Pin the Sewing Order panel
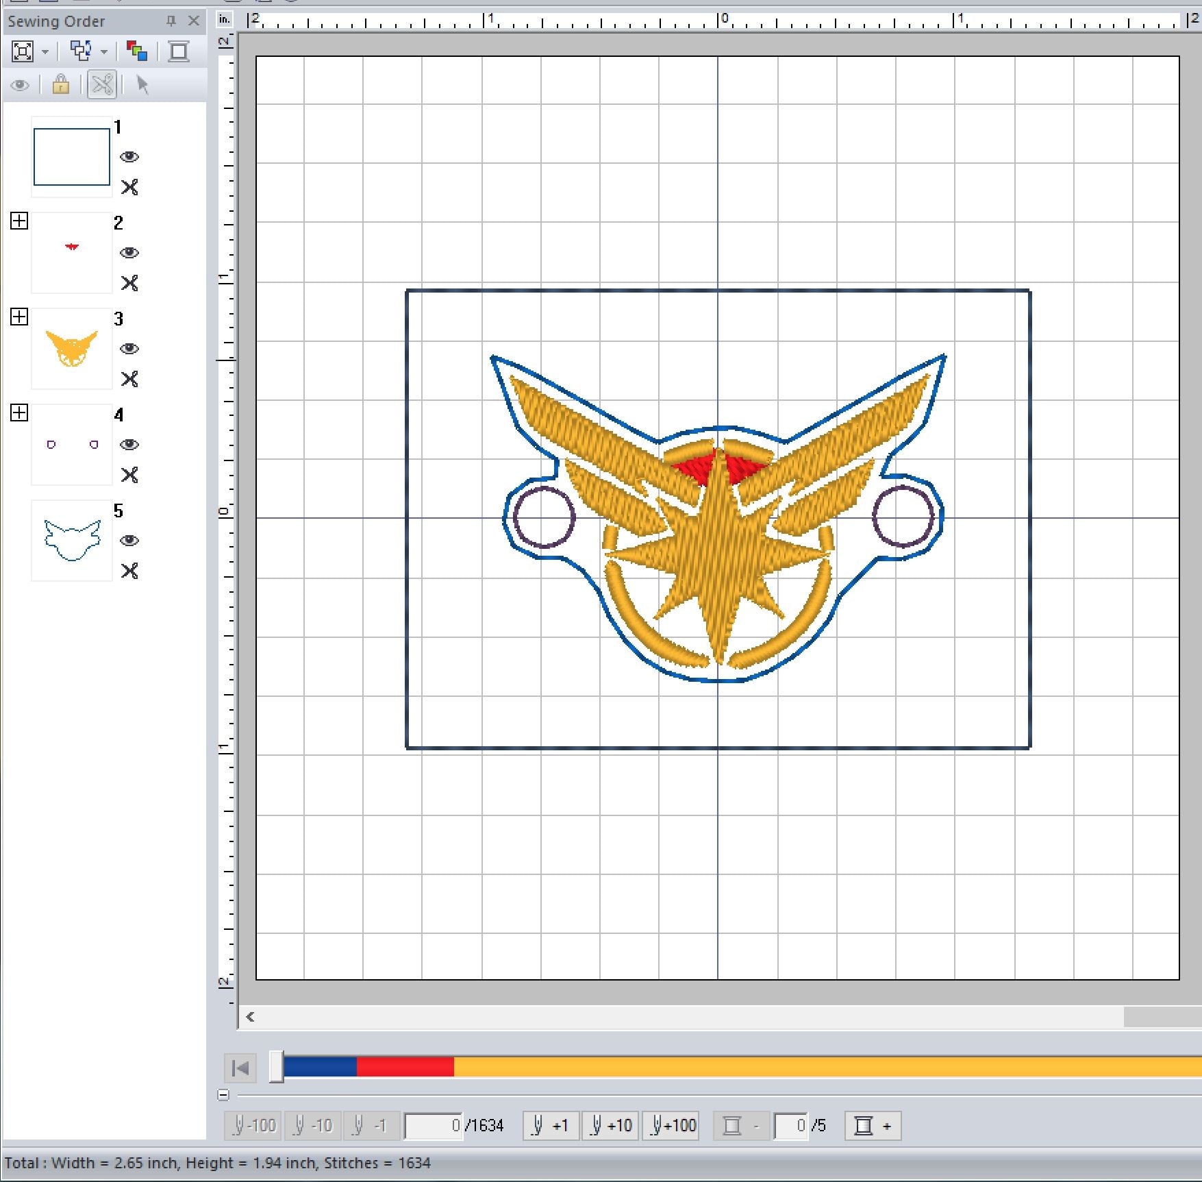1202x1182 pixels. click(171, 21)
